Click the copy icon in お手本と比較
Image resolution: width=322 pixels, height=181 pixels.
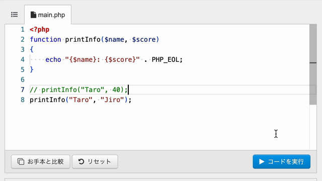click(x=21, y=161)
